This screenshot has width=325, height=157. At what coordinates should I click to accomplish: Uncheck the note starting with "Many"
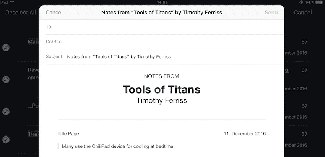[x=6, y=48]
